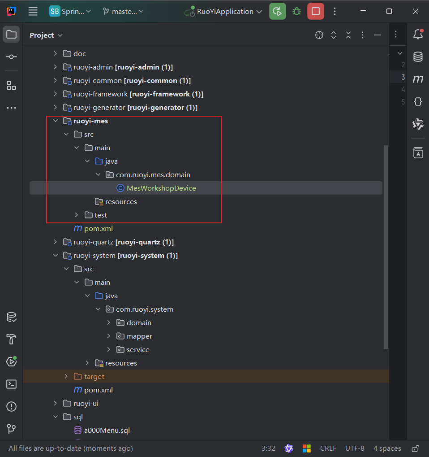Open more run actions menu
The image size is (429, 457).
(x=335, y=11)
